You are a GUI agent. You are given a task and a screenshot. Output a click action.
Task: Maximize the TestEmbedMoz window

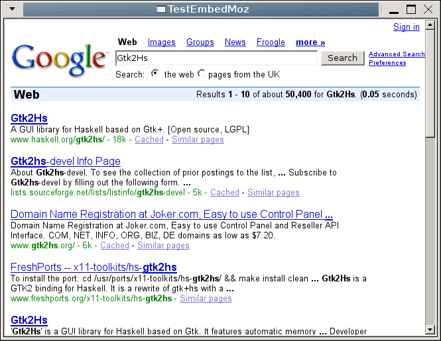click(411, 9)
